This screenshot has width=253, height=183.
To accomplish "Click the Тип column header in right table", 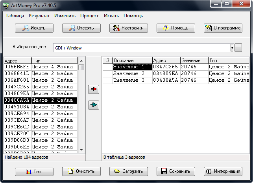I will tap(229, 60).
